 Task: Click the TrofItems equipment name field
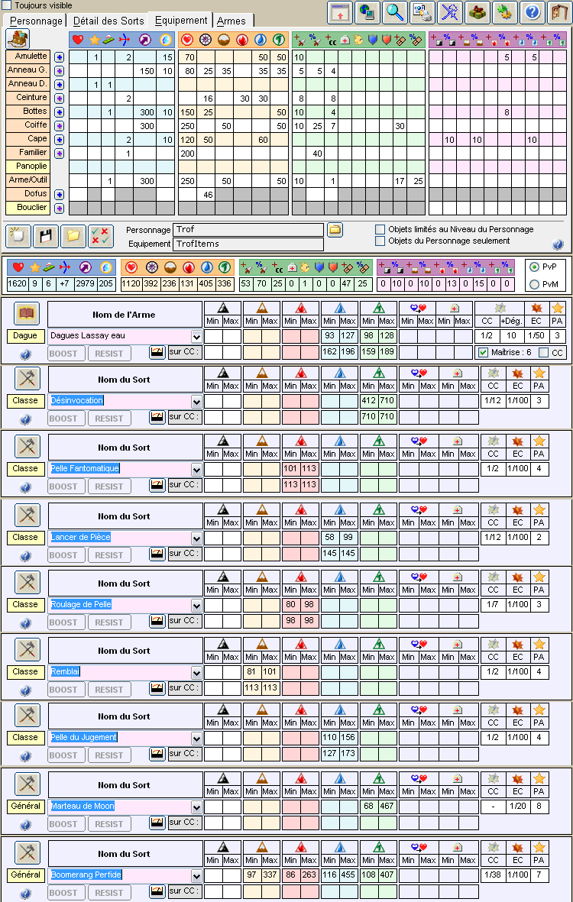248,244
